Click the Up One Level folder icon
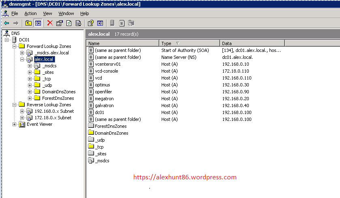Screen dimensions: 340x198 pos(28,23)
